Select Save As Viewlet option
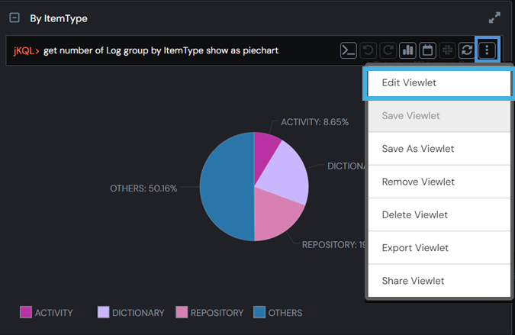 pos(439,149)
